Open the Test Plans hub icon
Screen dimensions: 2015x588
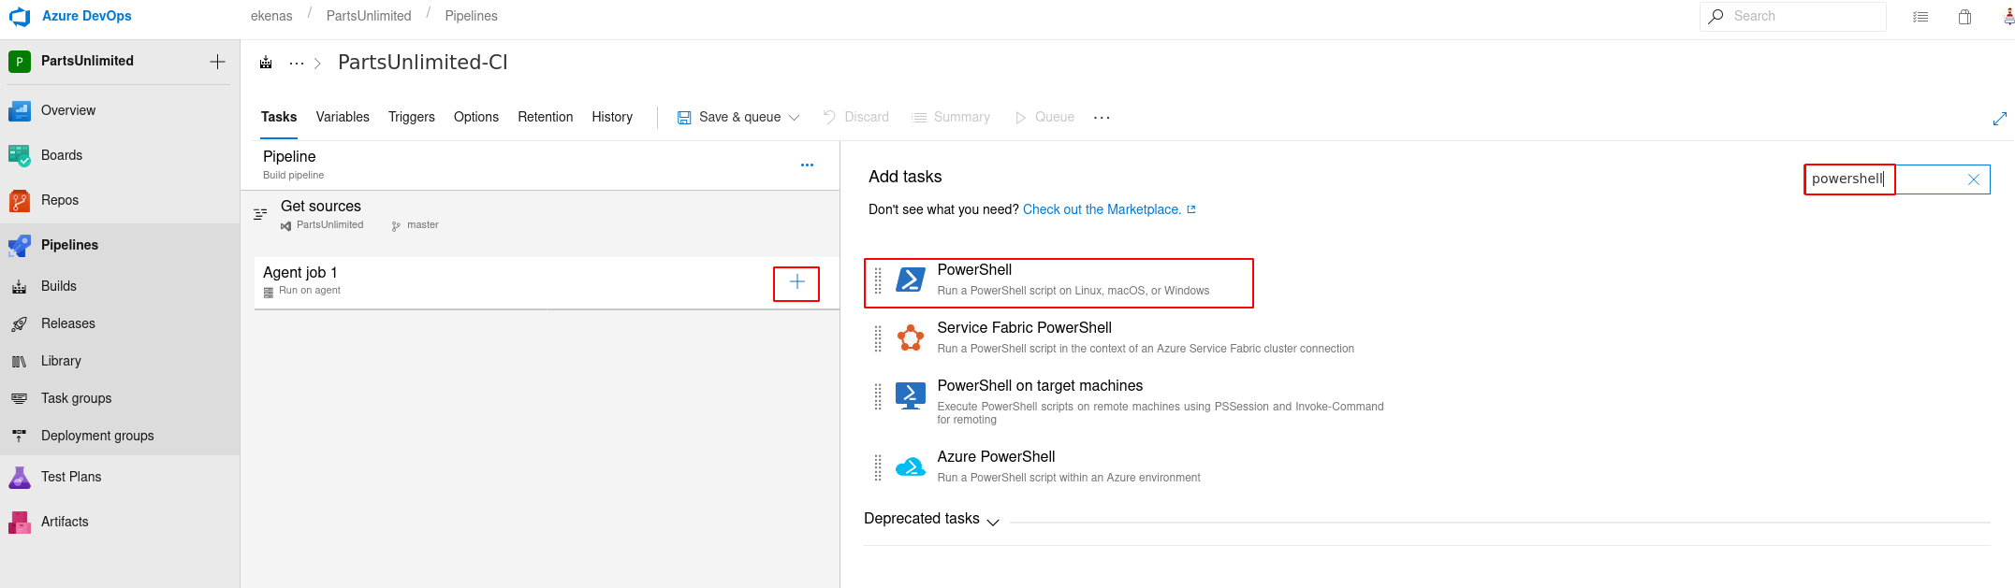20,477
